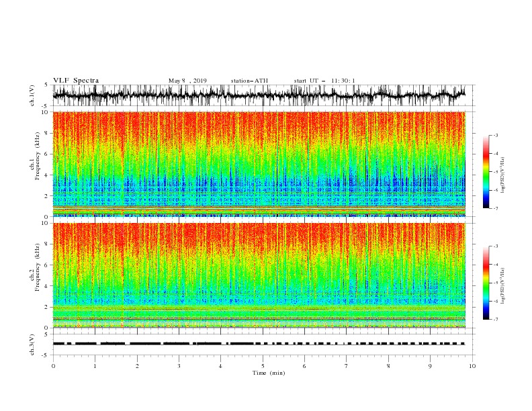Click the "VLF Spectra" title text
Viewport: 532px width, 411px height.
[x=76, y=81]
